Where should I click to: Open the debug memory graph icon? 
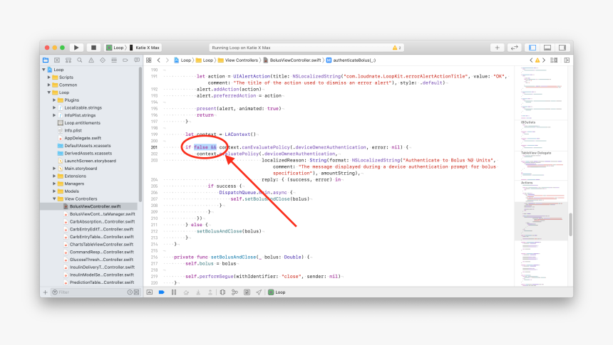click(235, 292)
